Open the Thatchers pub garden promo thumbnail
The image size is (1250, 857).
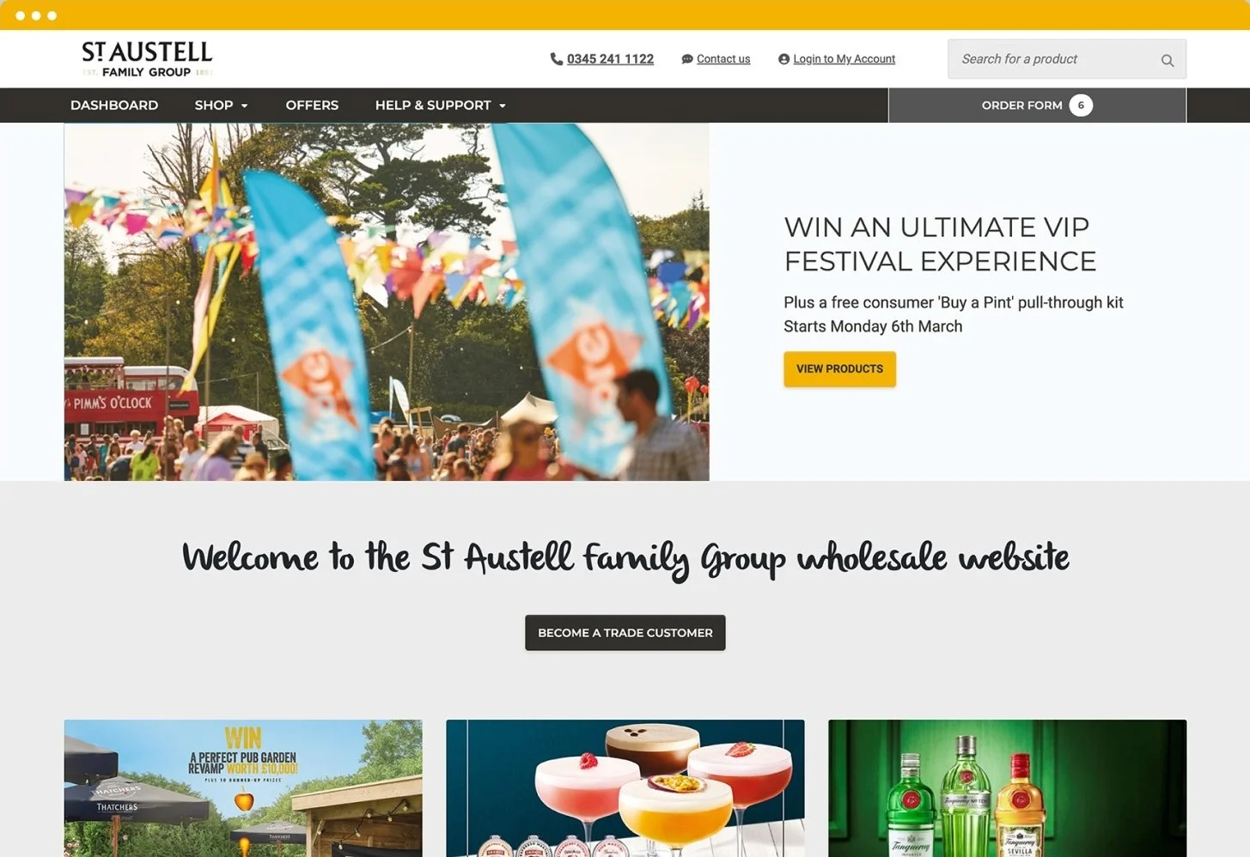[x=243, y=788]
